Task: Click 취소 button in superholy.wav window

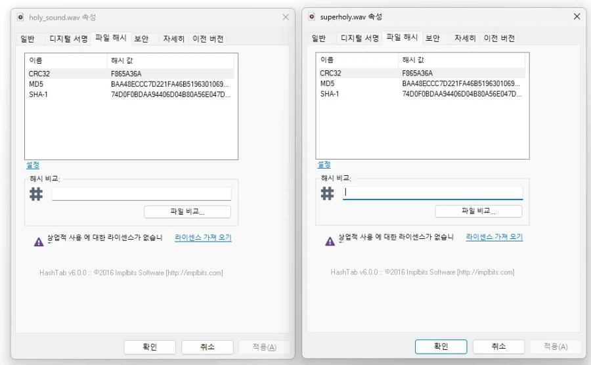Action: (x=498, y=346)
